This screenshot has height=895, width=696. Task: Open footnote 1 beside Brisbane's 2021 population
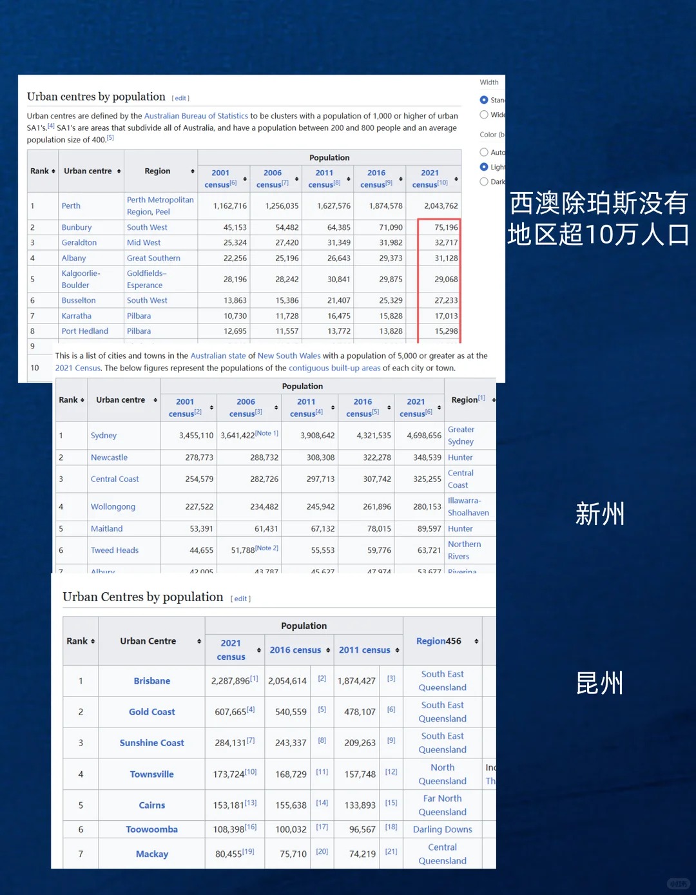point(255,678)
